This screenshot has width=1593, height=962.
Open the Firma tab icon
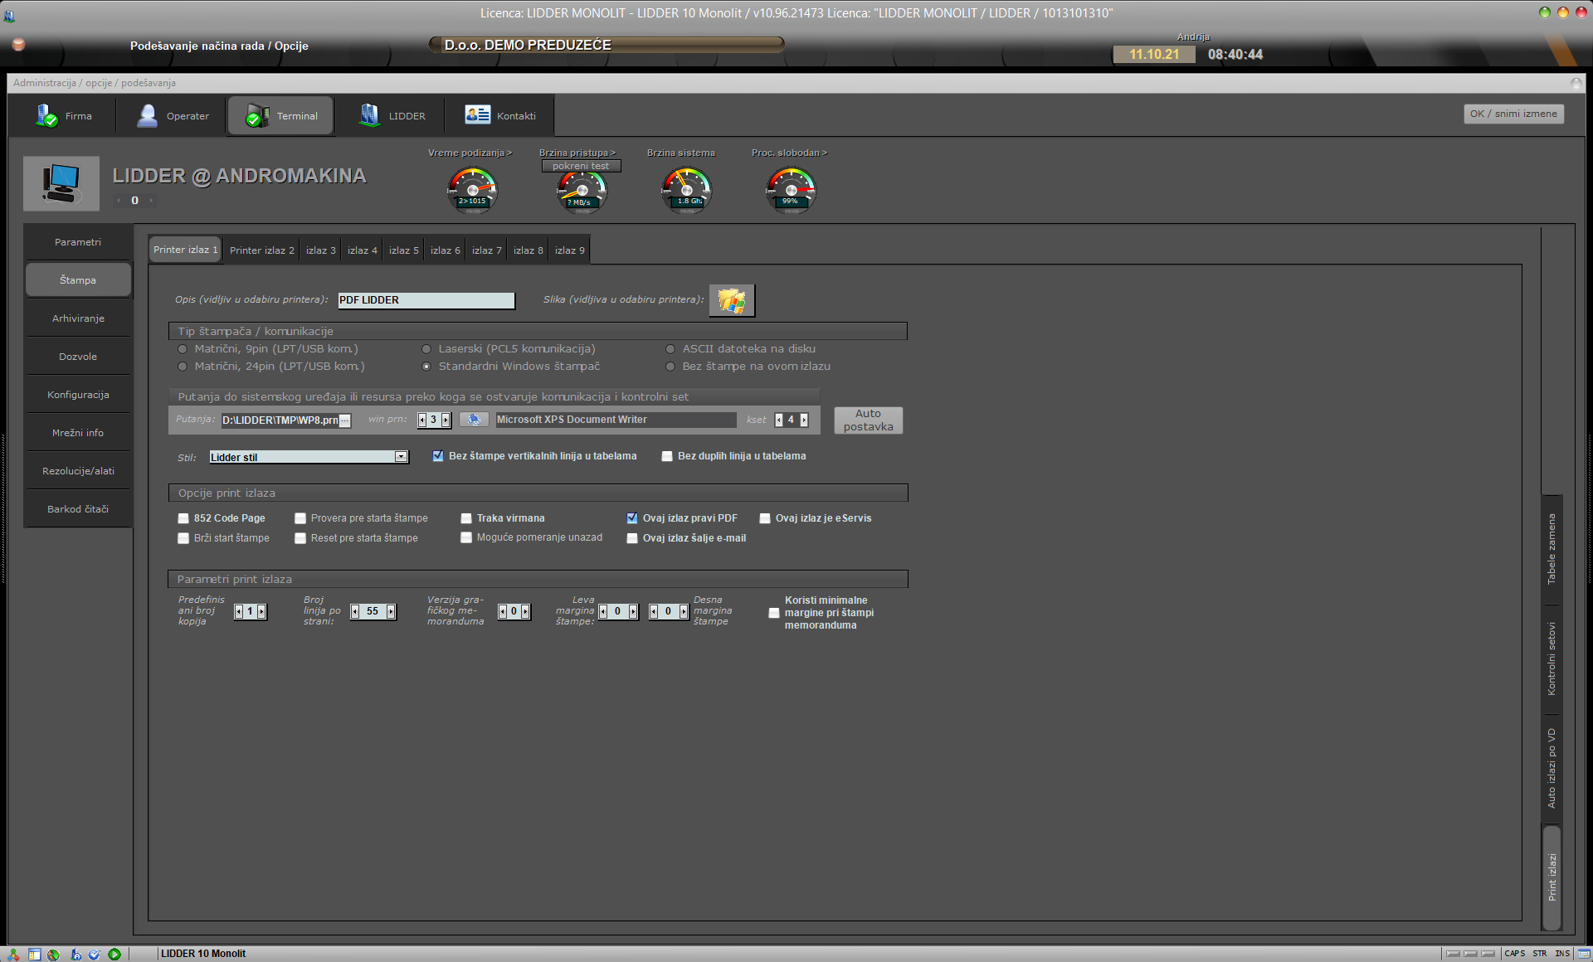point(46,115)
